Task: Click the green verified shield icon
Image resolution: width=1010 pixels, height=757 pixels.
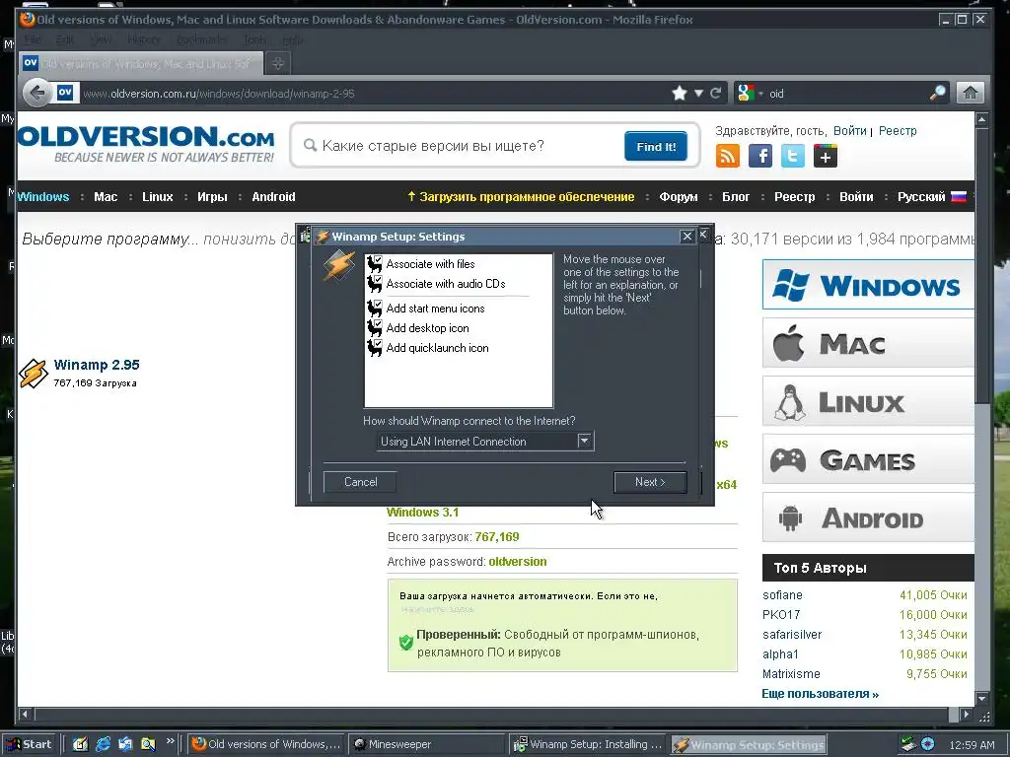Action: coord(405,641)
